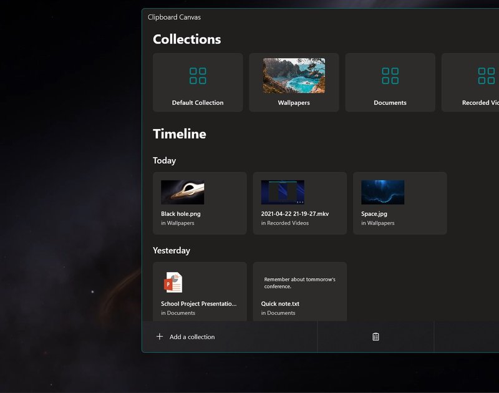Open the Space.jpg image thumbnail
Image resolution: width=499 pixels, height=393 pixels.
pyautogui.click(x=382, y=192)
